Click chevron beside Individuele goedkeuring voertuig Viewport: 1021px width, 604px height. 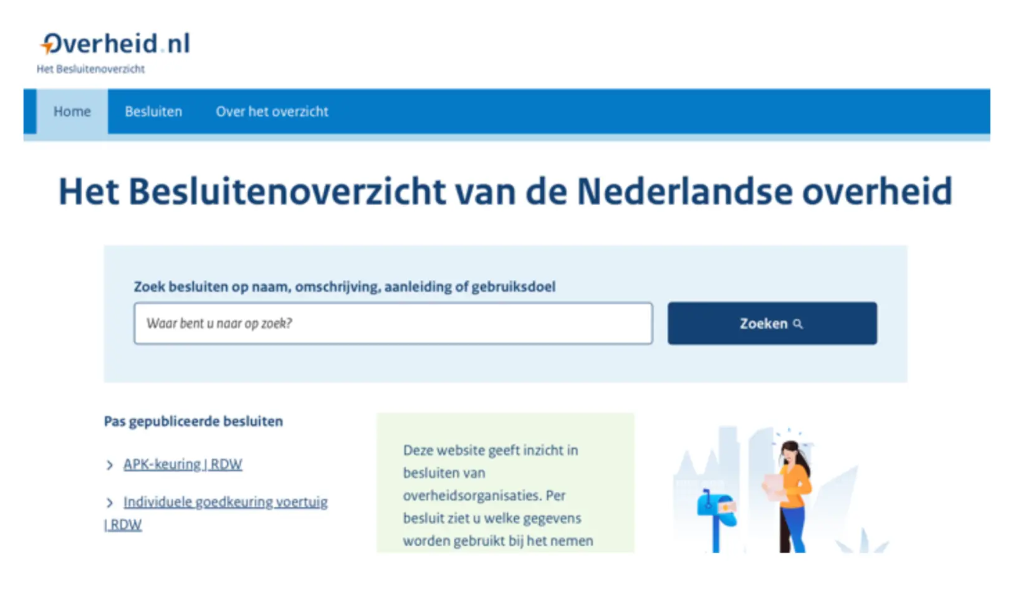[x=110, y=502]
